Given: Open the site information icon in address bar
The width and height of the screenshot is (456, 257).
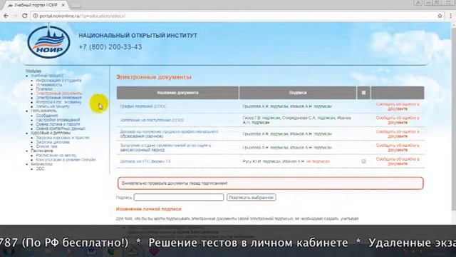Looking at the screenshot, I should (x=35, y=16).
